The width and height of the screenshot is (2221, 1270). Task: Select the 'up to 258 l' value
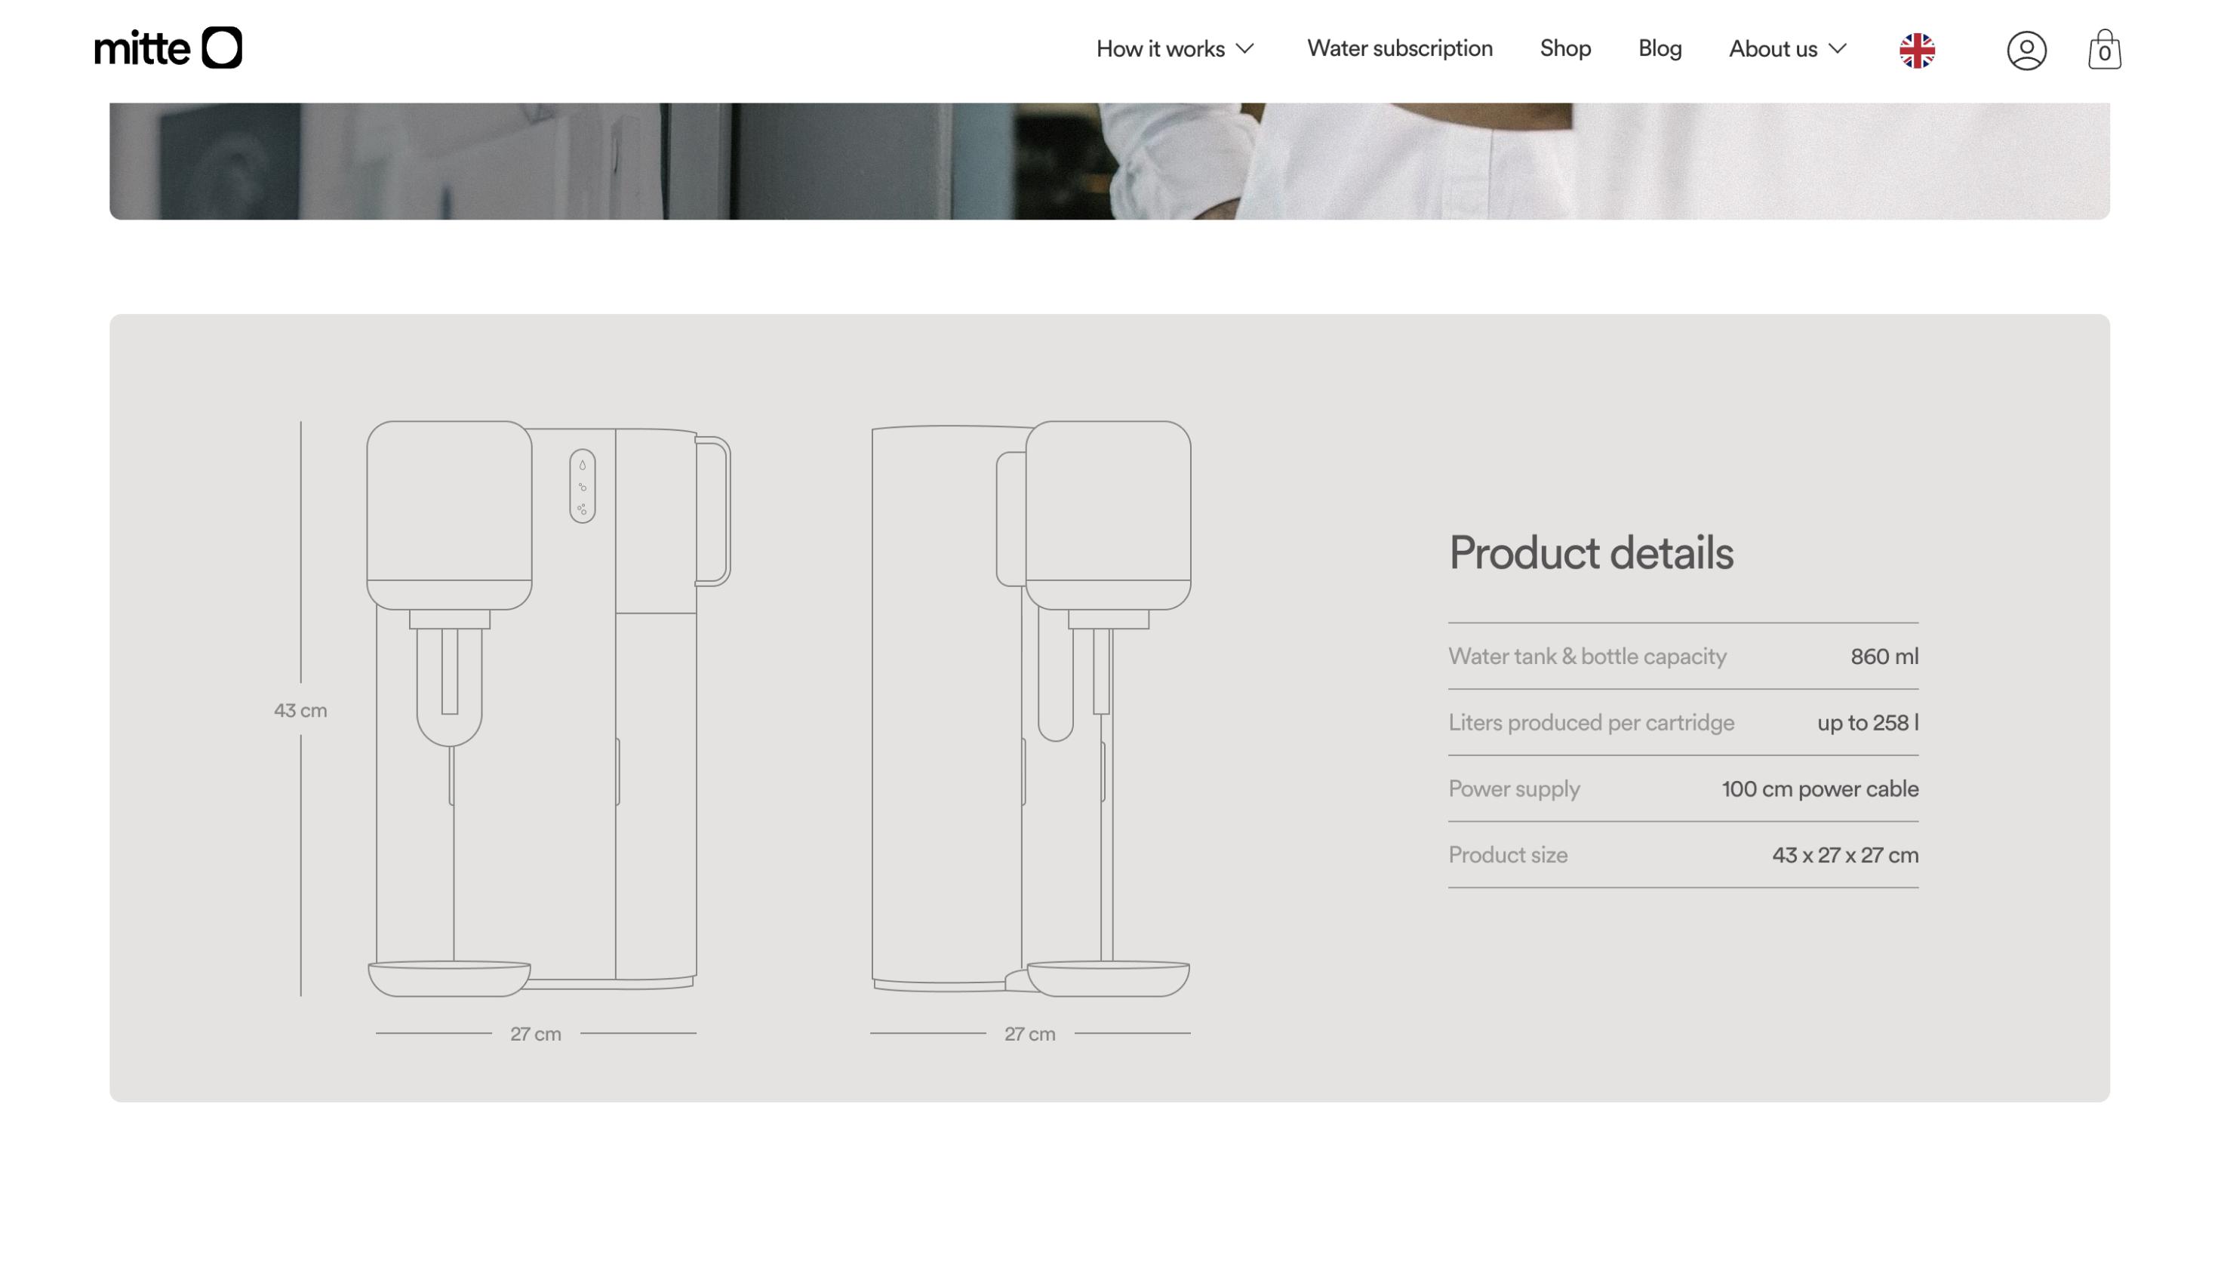[x=1868, y=723]
